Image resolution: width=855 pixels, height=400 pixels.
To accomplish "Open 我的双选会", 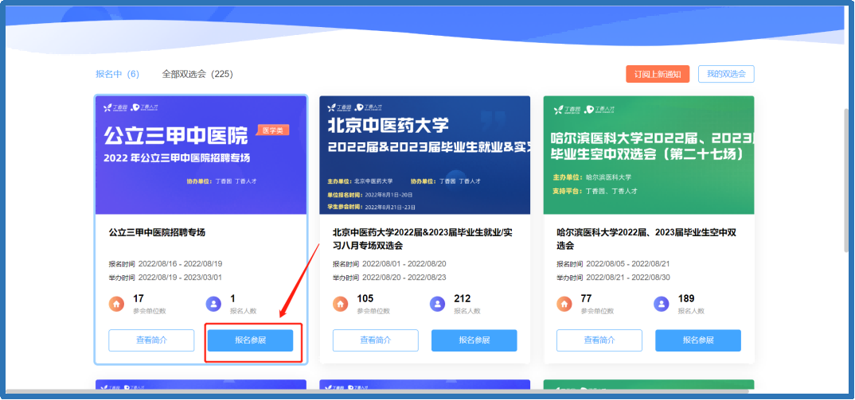I will pyautogui.click(x=726, y=74).
